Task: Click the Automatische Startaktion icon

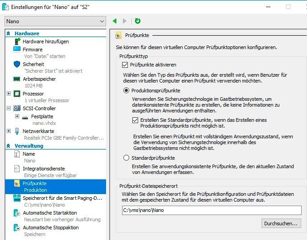Action: (17, 213)
